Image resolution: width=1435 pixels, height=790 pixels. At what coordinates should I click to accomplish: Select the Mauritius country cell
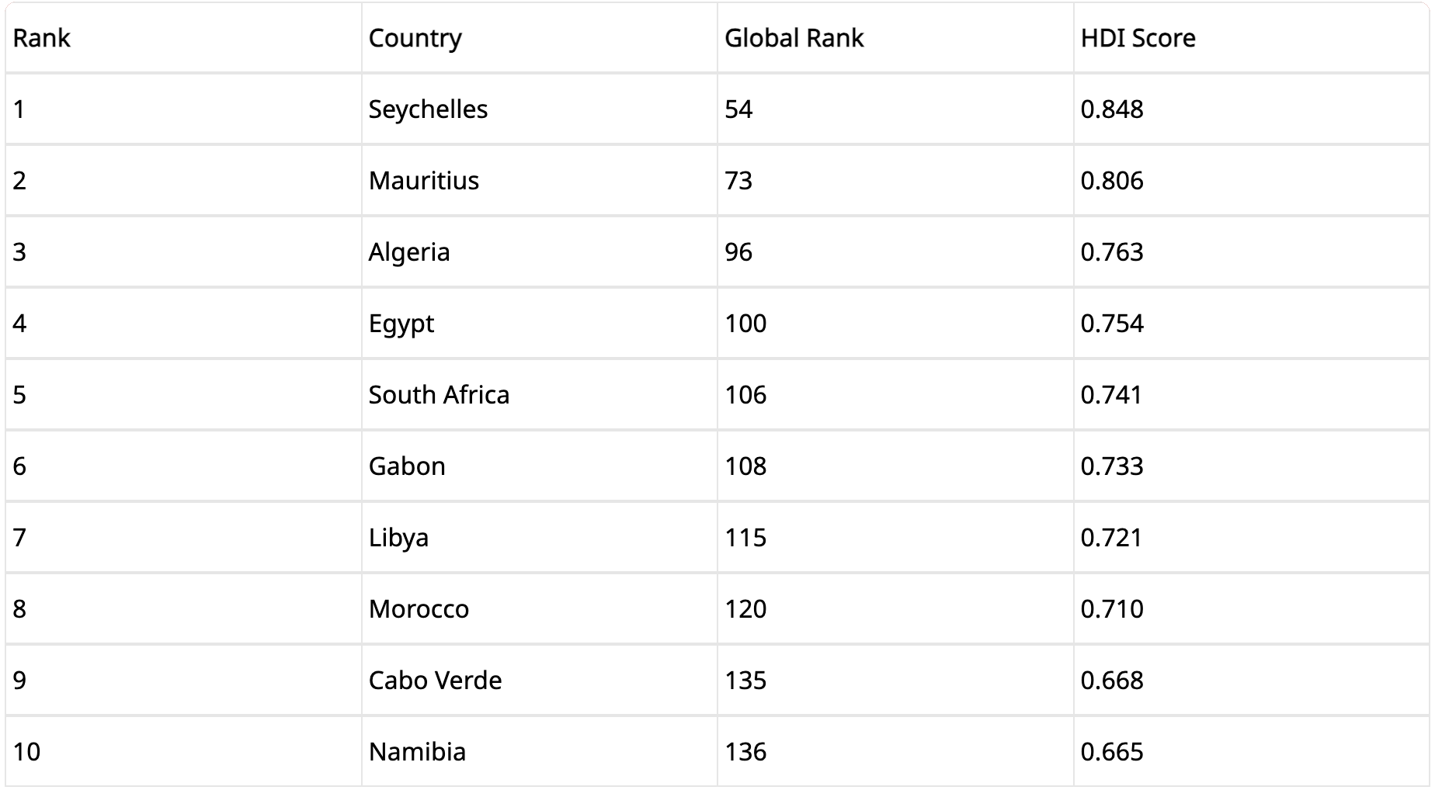(423, 181)
